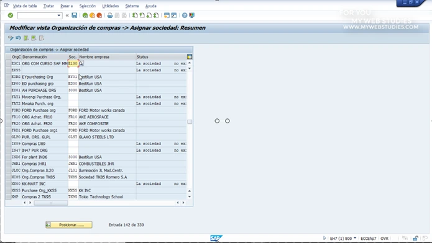Click the lock icon in the status bar
The height and width of the screenshot is (243, 432).
[x=415, y=238]
